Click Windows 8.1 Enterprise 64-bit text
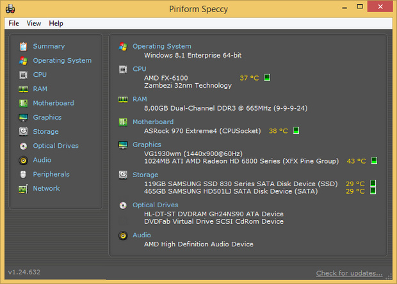Image resolution: width=397 pixels, height=284 pixels. tap(193, 55)
